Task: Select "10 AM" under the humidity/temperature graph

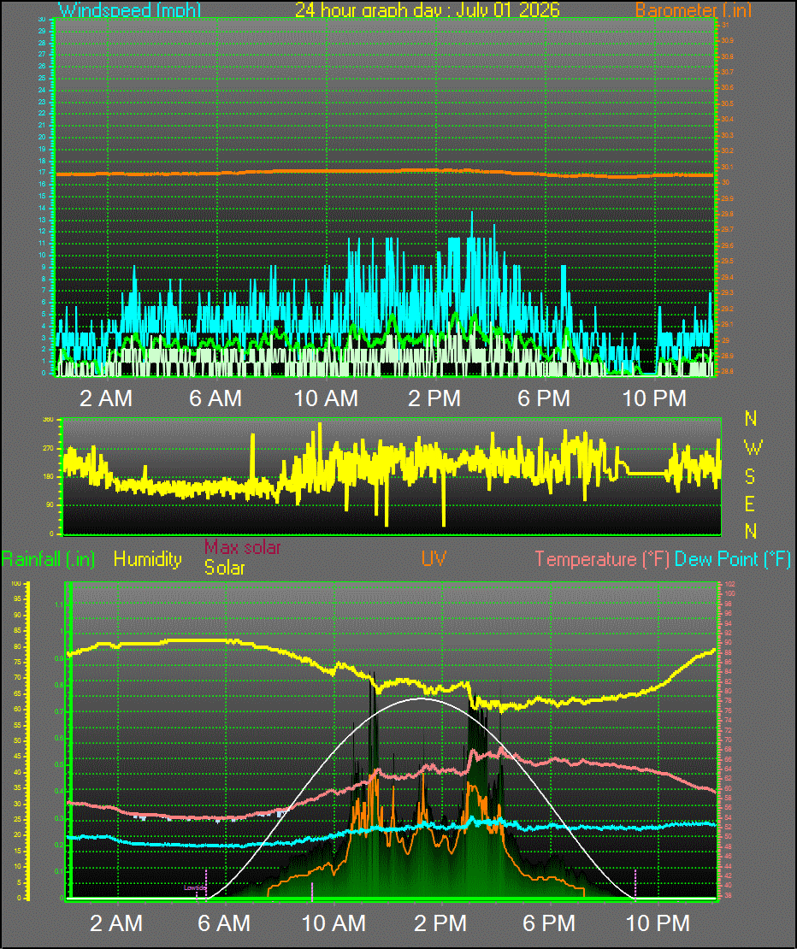Action: pos(334,923)
